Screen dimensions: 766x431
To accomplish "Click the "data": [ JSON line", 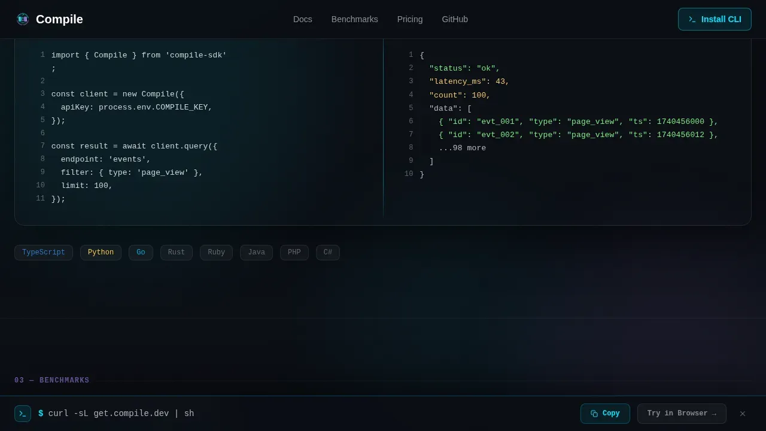I will pos(451,108).
